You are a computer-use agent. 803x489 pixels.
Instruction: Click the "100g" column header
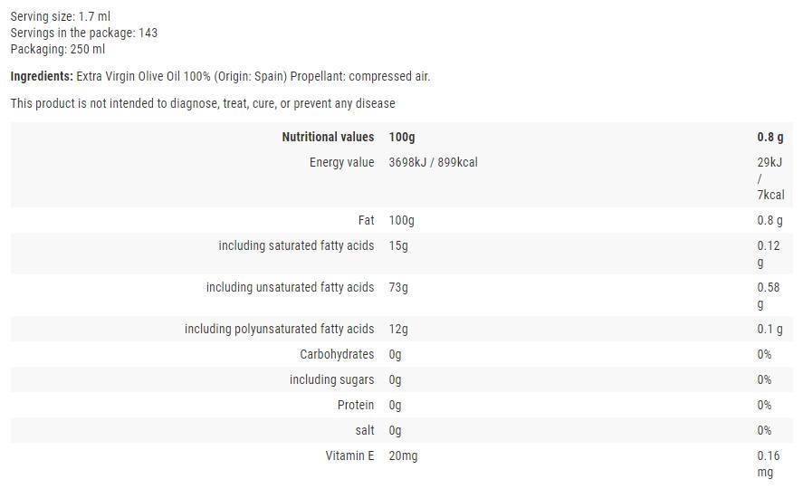pos(402,137)
